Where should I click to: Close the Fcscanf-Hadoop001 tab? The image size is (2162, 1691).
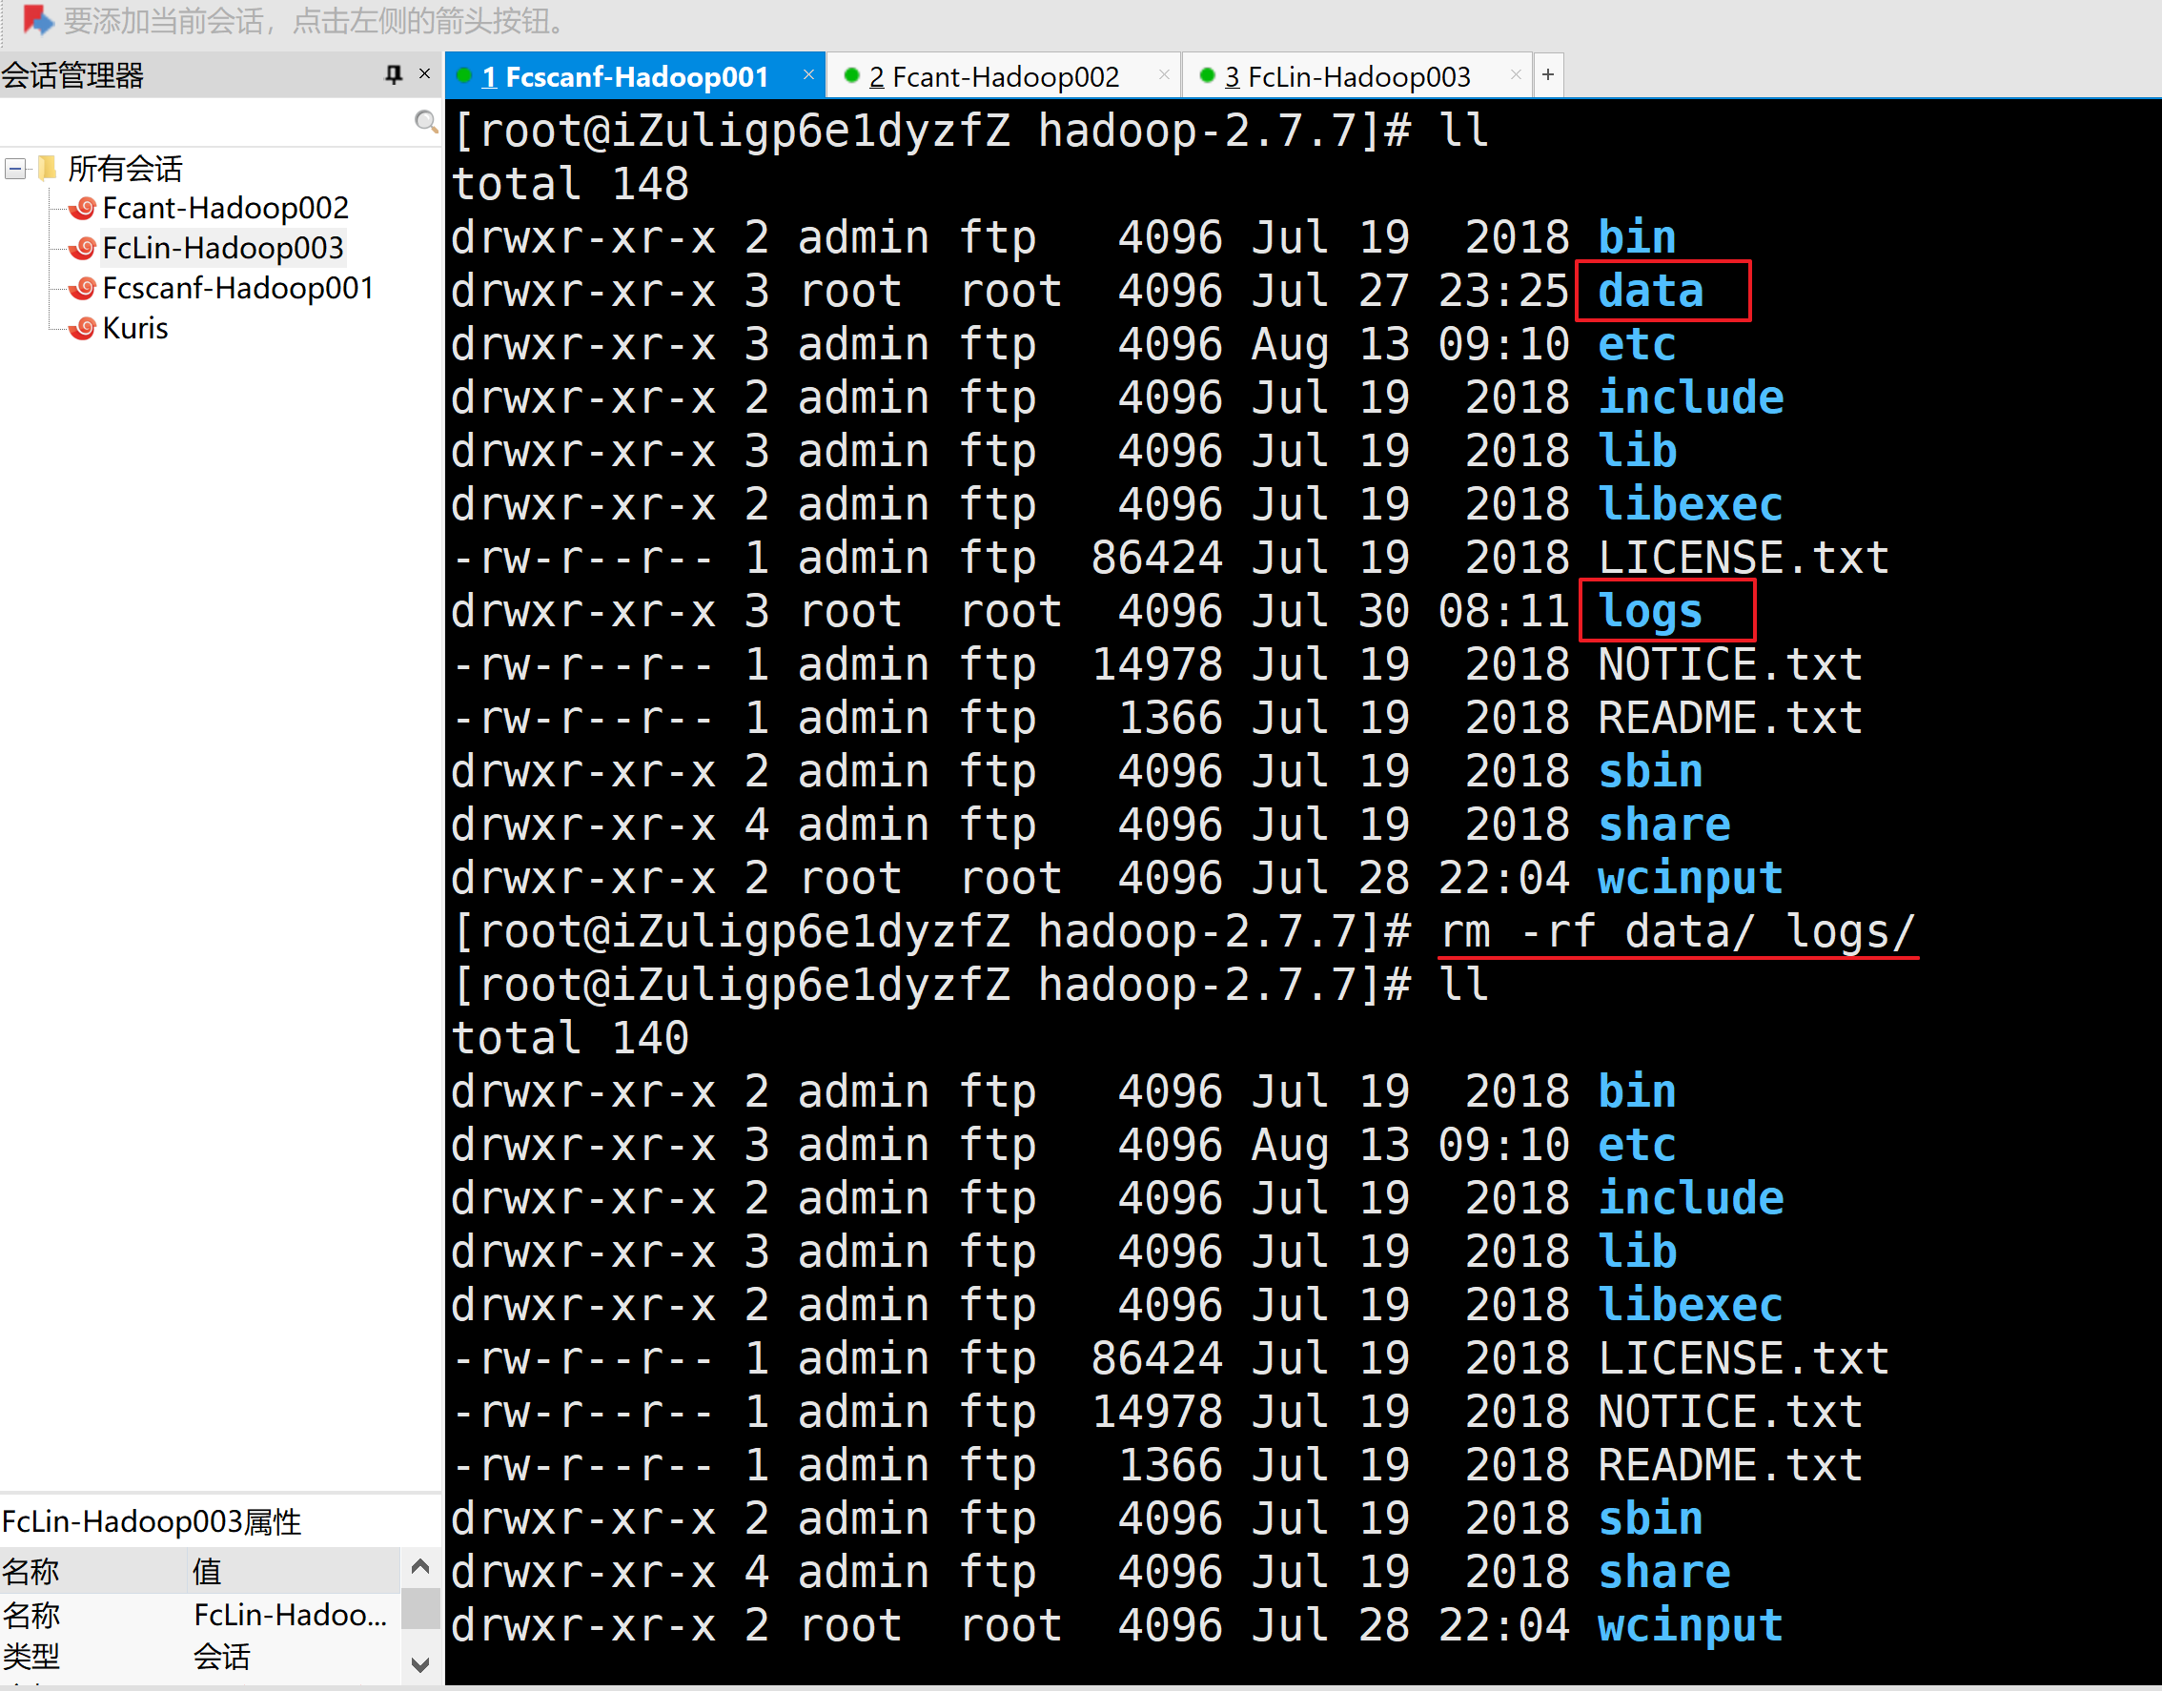point(807,75)
